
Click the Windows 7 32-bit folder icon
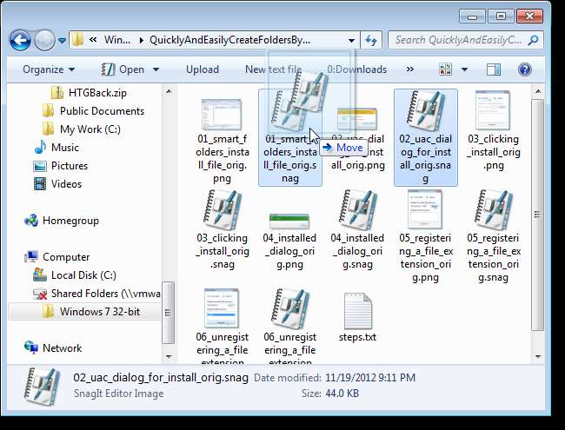tap(49, 312)
